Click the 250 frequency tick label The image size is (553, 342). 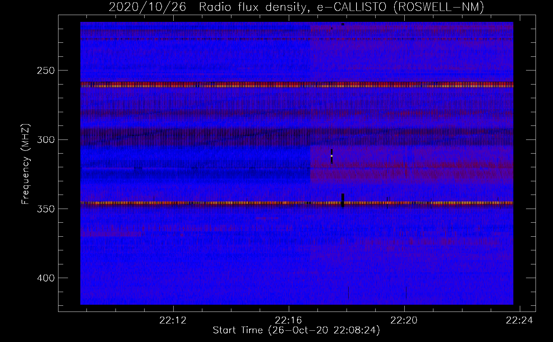tap(46, 70)
